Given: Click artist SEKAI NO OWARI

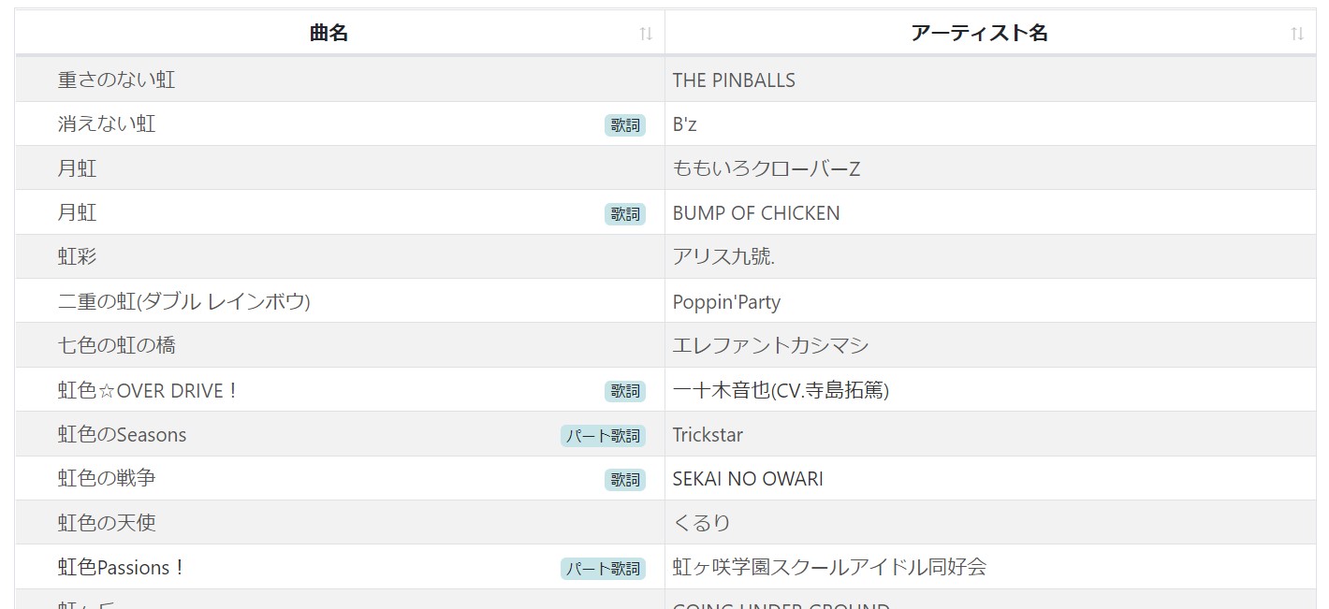Looking at the screenshot, I should (748, 480).
